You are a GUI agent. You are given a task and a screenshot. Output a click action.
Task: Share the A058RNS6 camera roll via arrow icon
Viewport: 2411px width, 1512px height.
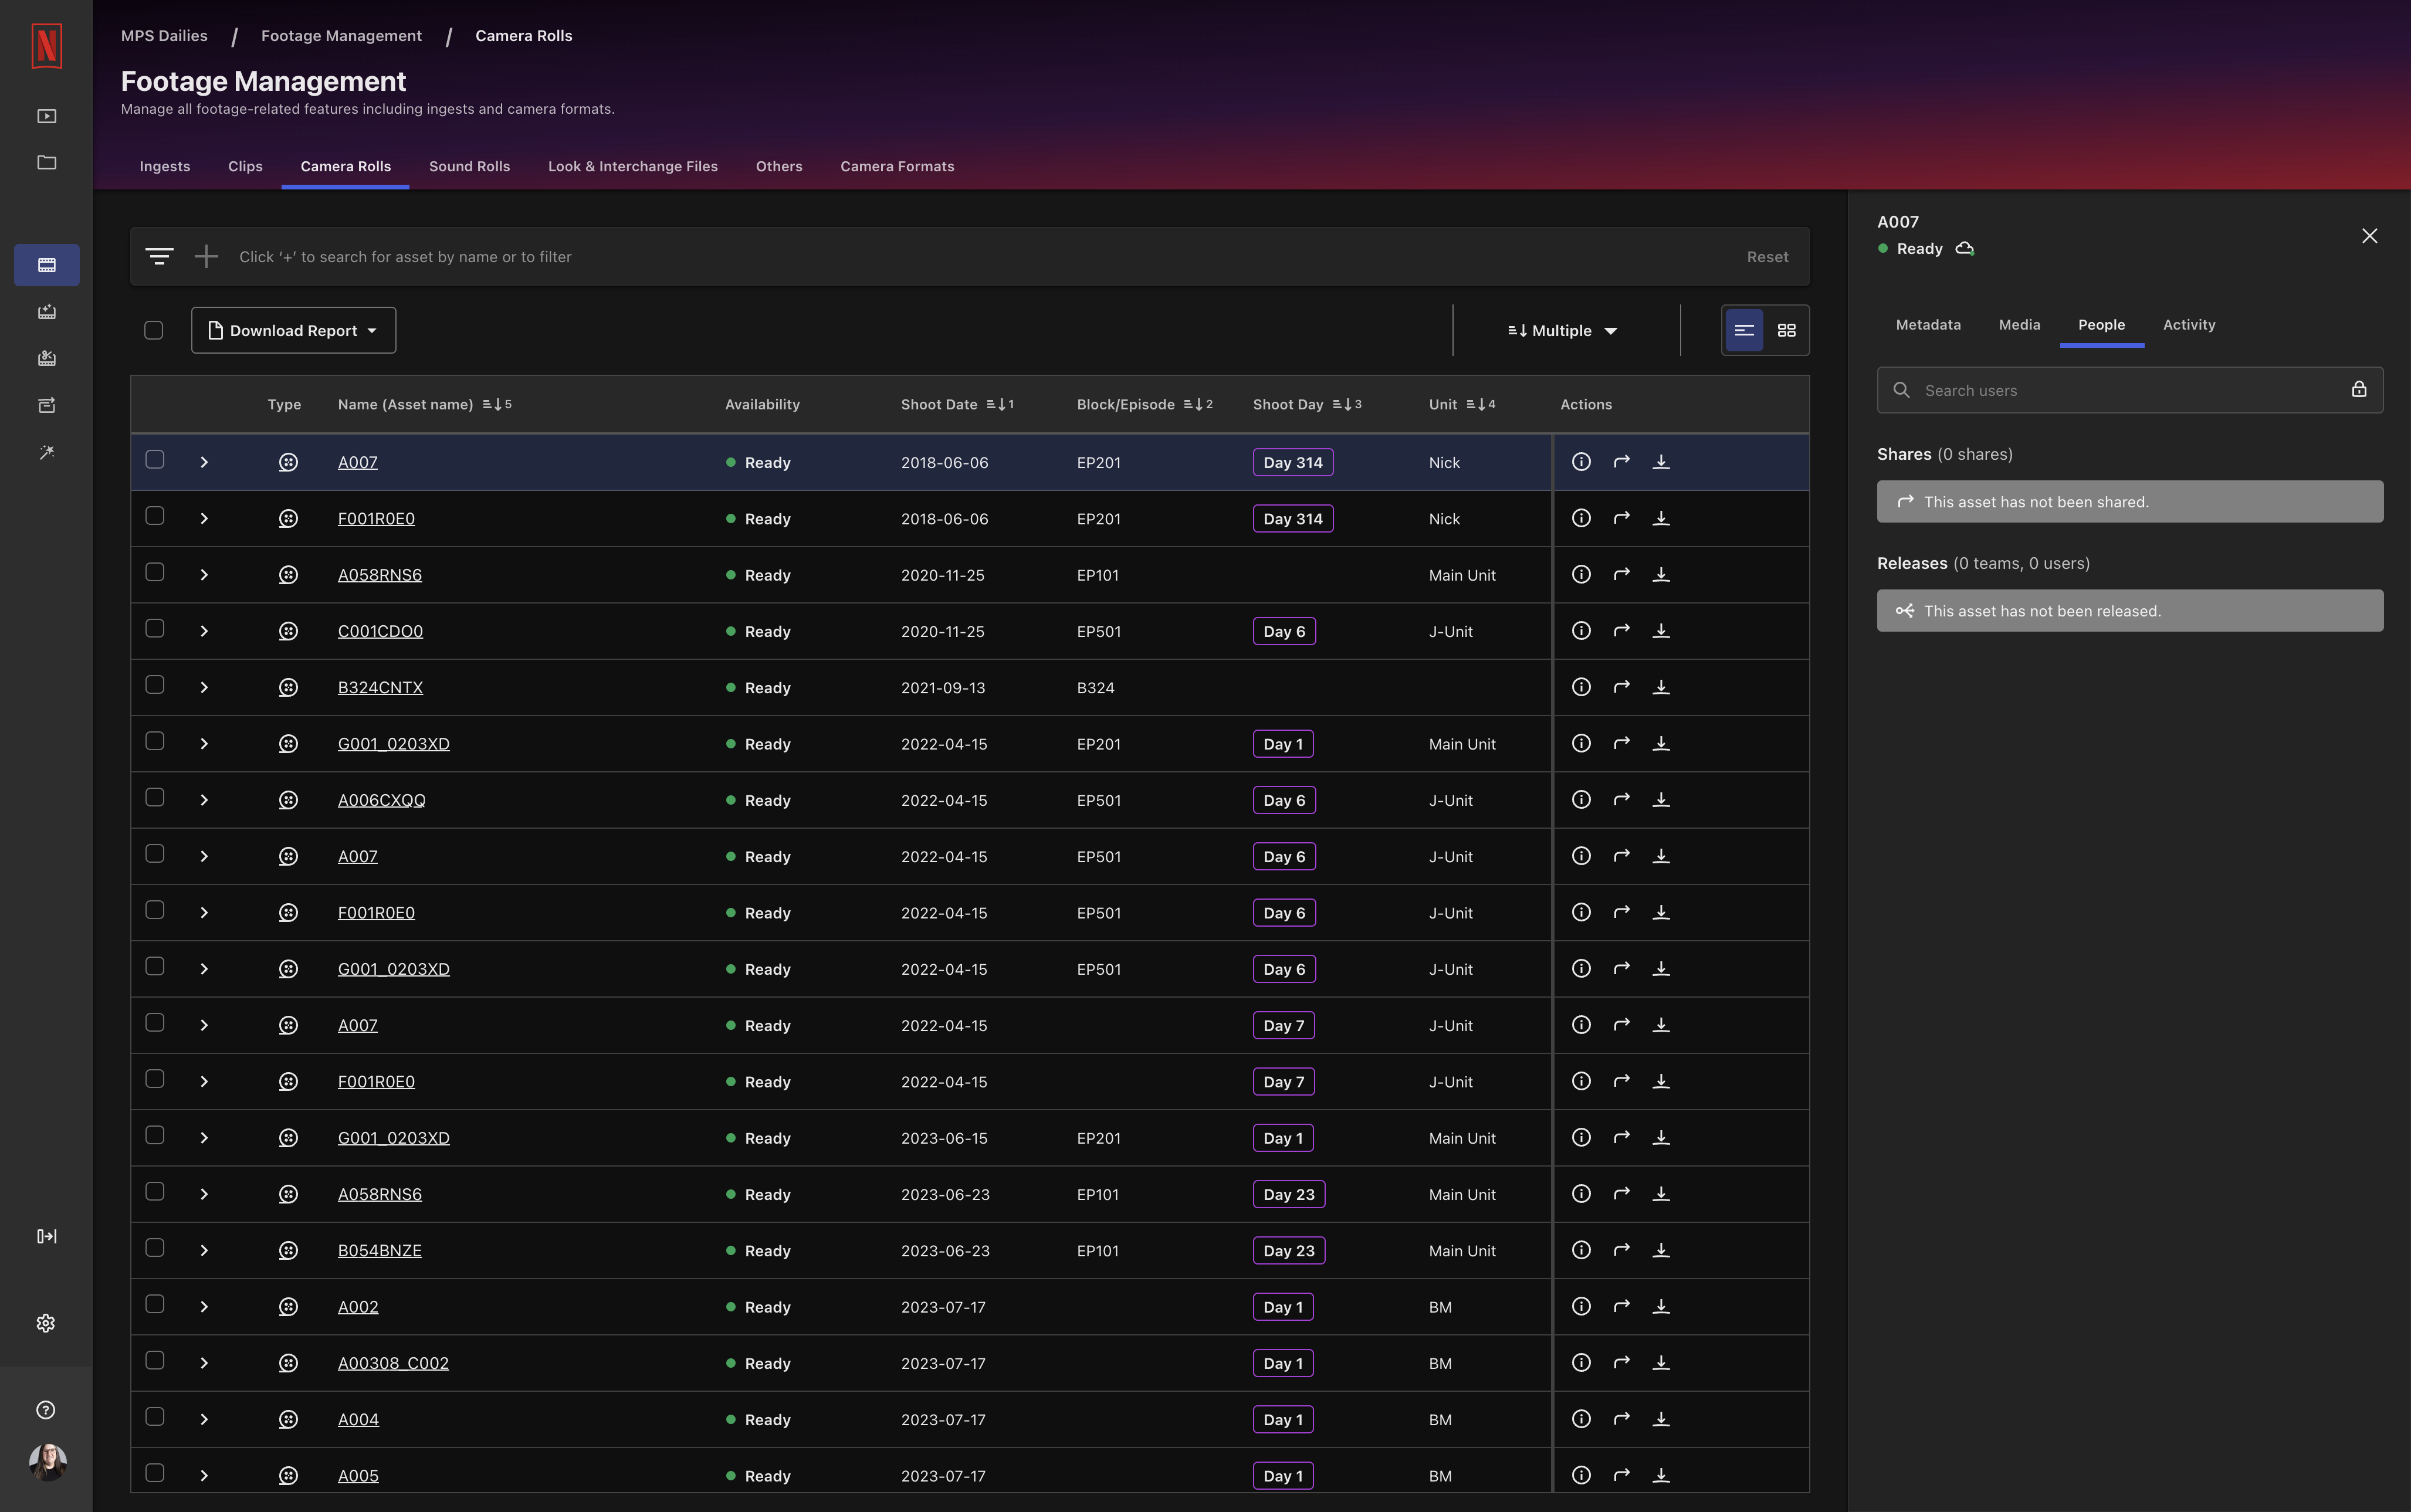[x=1622, y=574]
